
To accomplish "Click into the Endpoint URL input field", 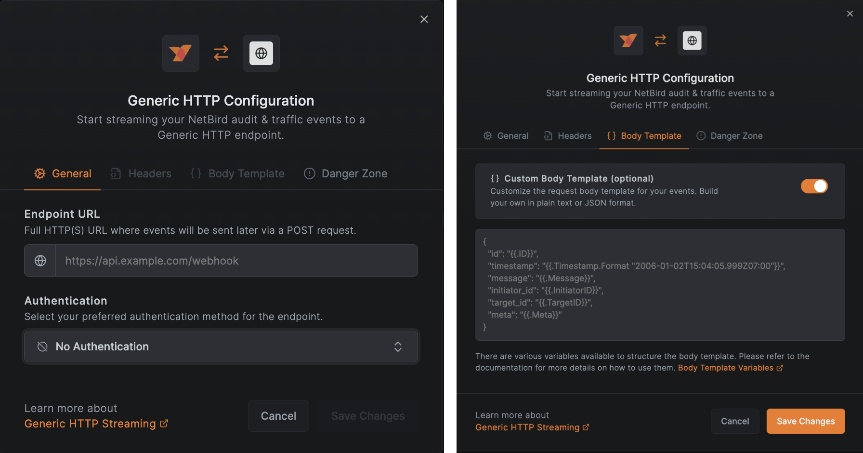I will (x=236, y=261).
